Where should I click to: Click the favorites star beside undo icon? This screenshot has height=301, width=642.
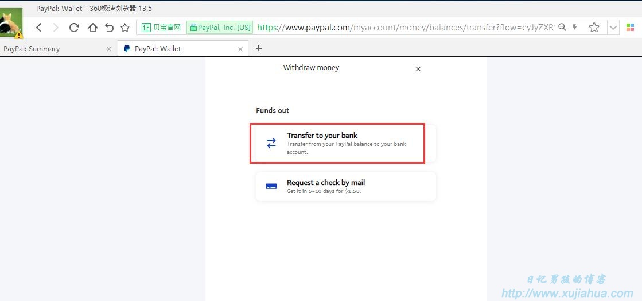pyautogui.click(x=125, y=28)
